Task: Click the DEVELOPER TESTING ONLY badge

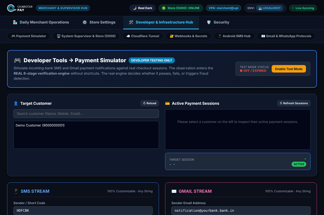Action: tap(152, 60)
